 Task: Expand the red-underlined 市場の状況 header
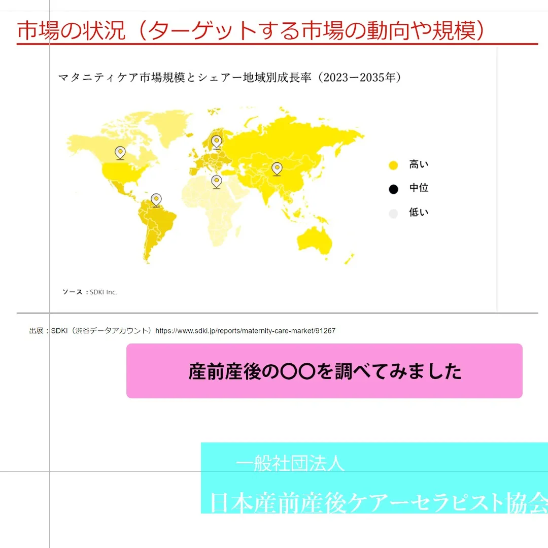pos(250,30)
